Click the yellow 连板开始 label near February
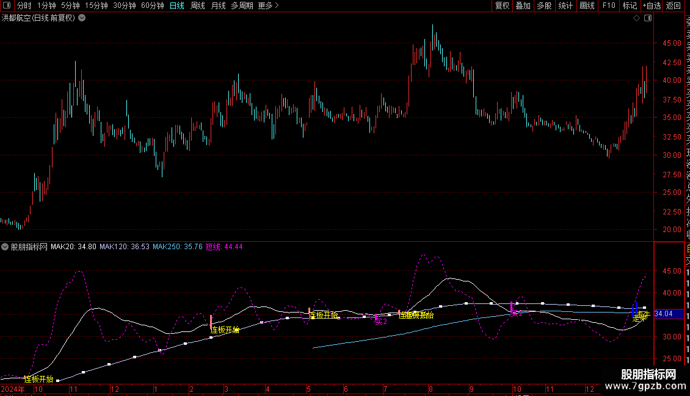Screen dimensions: 690x396 (x=225, y=330)
